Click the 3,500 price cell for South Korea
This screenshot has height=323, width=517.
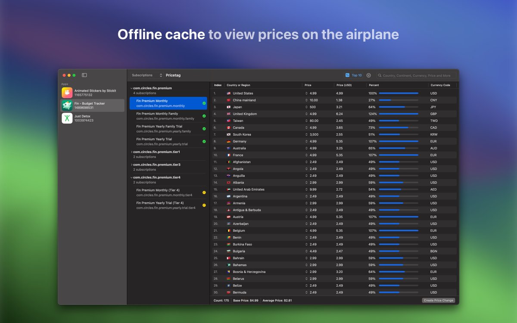click(314, 134)
